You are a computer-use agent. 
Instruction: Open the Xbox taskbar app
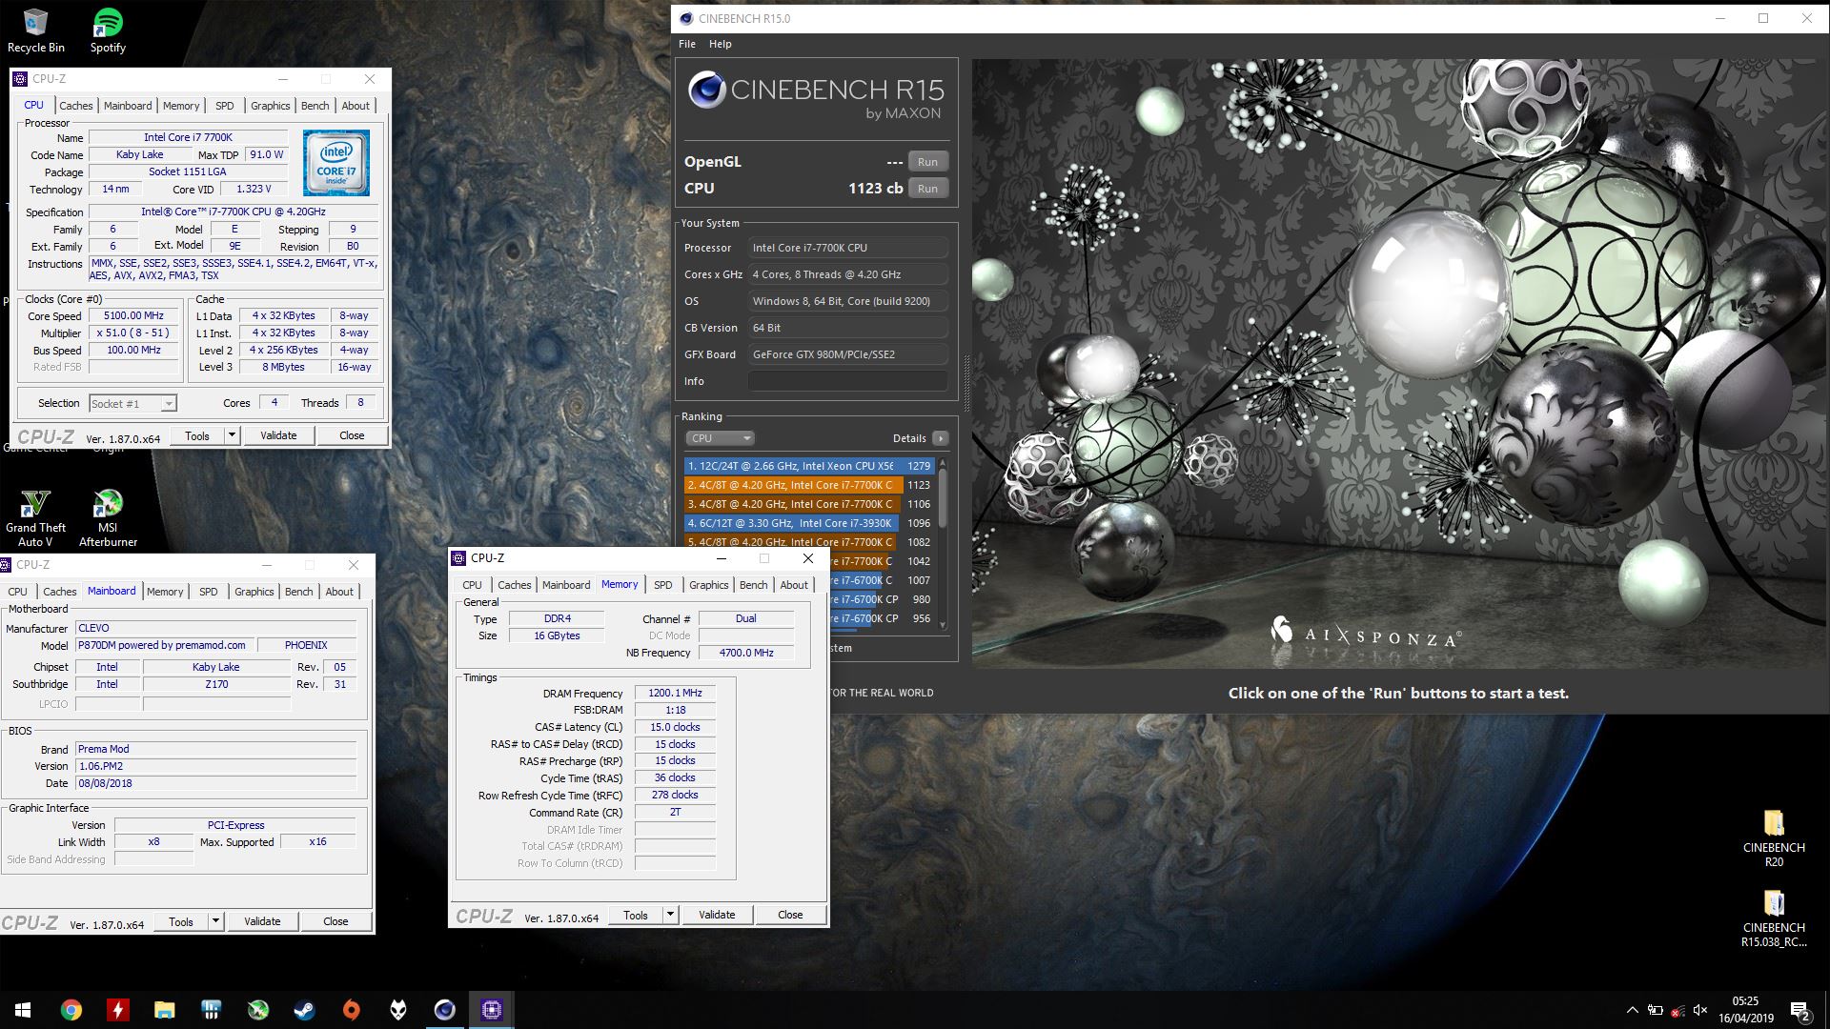point(257,1010)
